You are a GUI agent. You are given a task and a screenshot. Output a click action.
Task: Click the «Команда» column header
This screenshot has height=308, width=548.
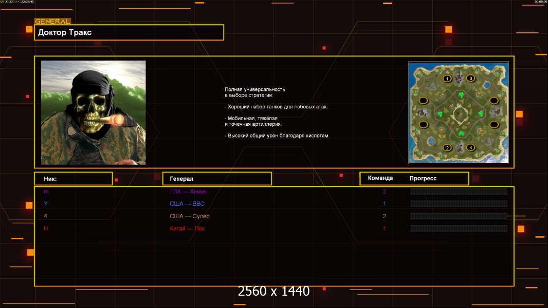380,178
